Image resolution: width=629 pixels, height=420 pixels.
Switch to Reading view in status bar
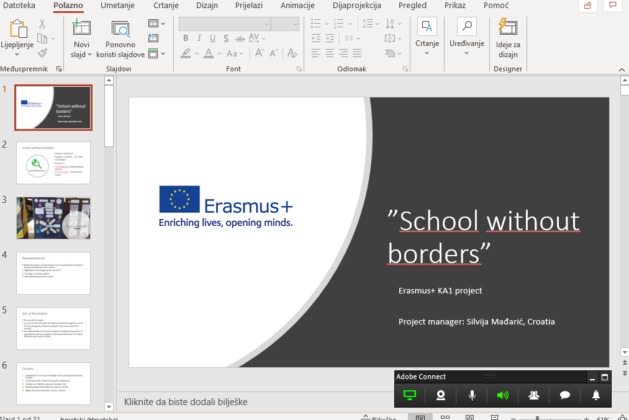tap(470, 418)
